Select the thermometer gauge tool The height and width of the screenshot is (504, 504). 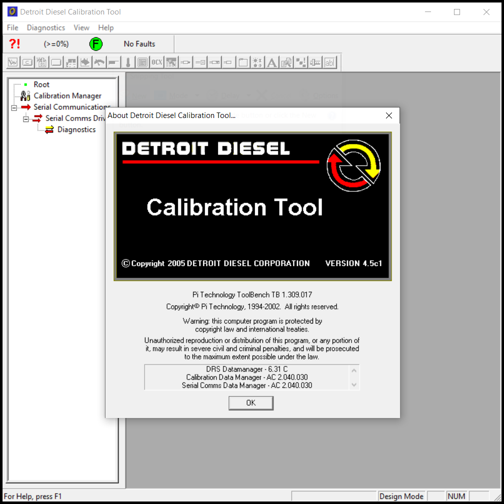[128, 62]
